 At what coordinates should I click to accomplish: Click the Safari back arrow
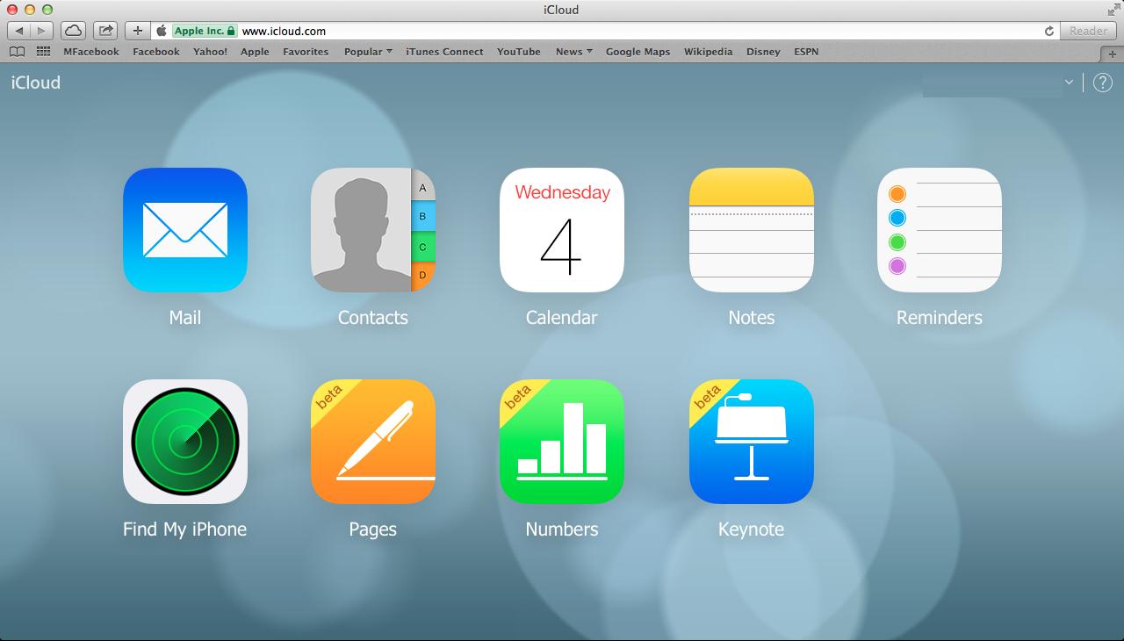click(x=19, y=31)
